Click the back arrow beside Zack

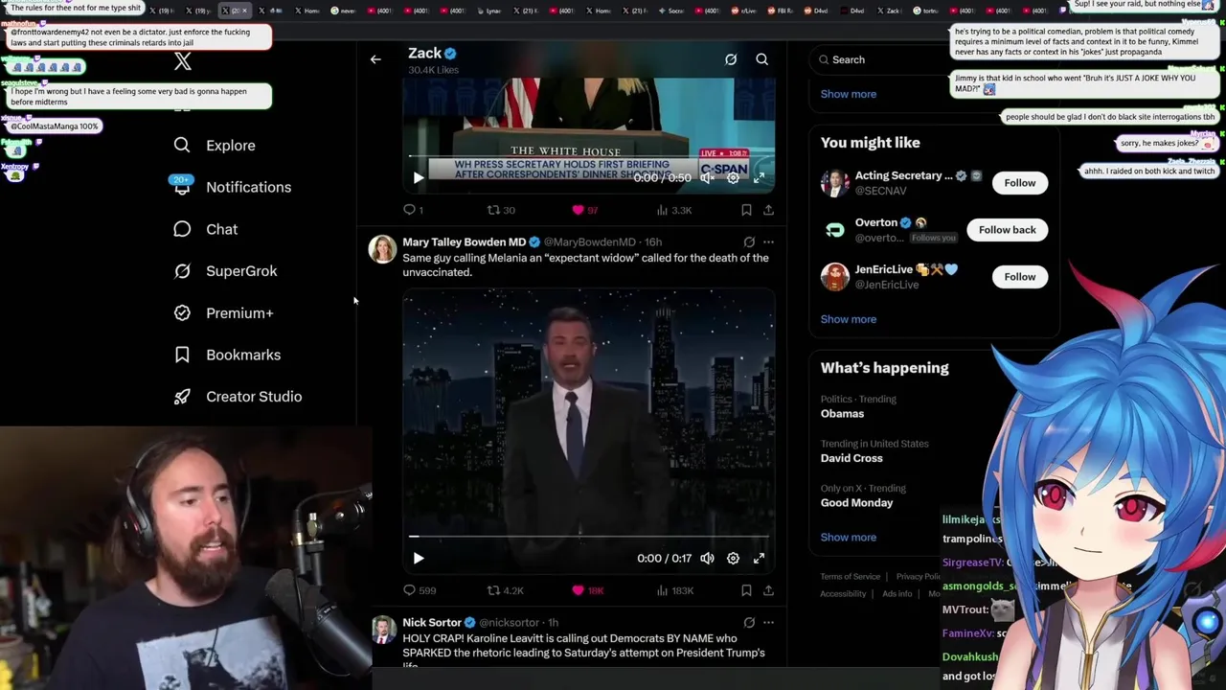[x=375, y=59]
